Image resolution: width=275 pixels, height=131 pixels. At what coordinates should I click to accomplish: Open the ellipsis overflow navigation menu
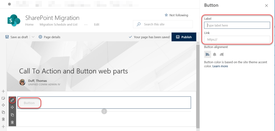tap(86, 25)
